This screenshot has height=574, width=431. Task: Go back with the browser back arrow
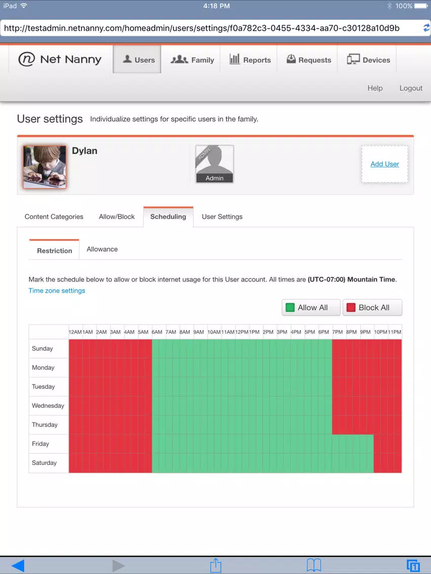(18, 565)
